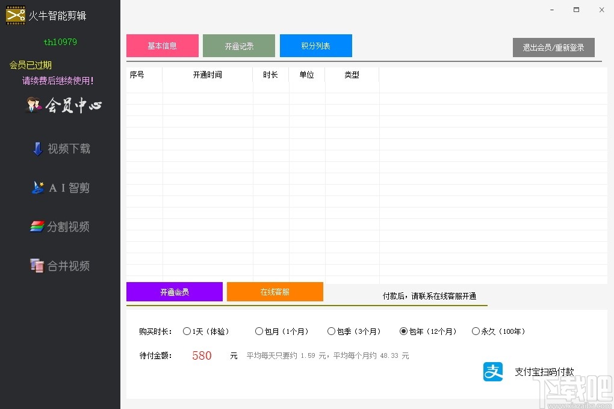Switch to the 基本信息 tab
This screenshot has width=614, height=409.
coord(162,45)
